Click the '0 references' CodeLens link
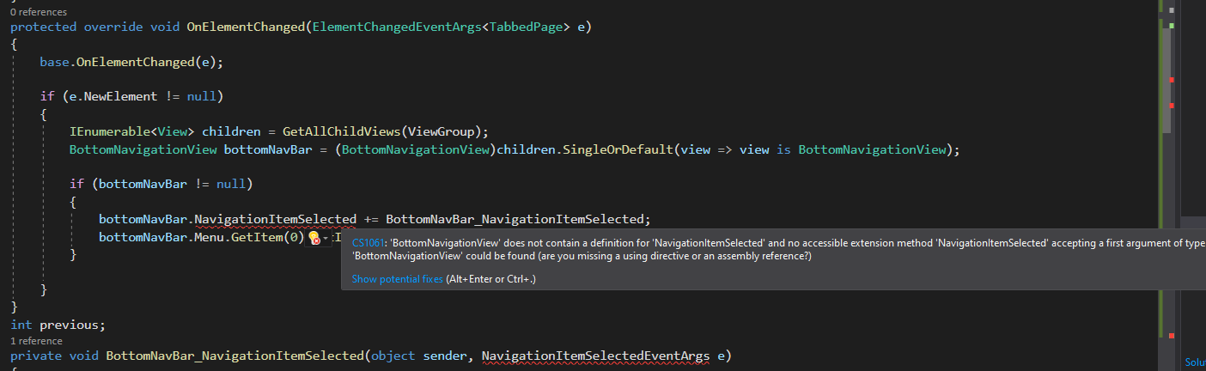The width and height of the screenshot is (1206, 371). coord(38,13)
